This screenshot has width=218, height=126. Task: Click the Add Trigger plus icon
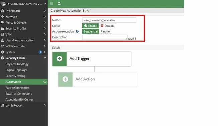tap(60, 58)
